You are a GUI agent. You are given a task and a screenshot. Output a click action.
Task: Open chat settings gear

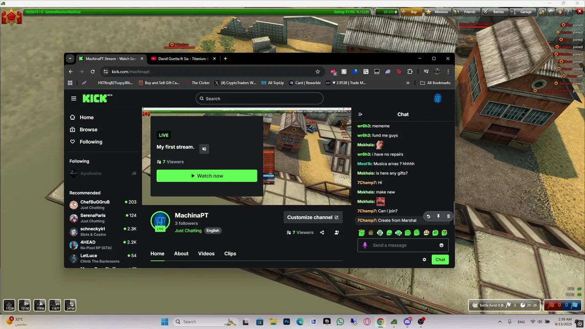click(424, 260)
